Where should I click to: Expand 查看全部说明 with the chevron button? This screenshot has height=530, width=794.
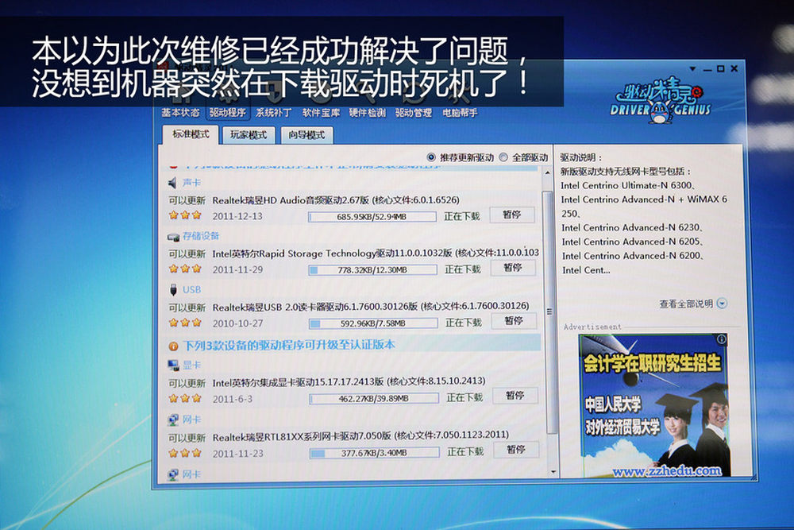click(x=721, y=304)
